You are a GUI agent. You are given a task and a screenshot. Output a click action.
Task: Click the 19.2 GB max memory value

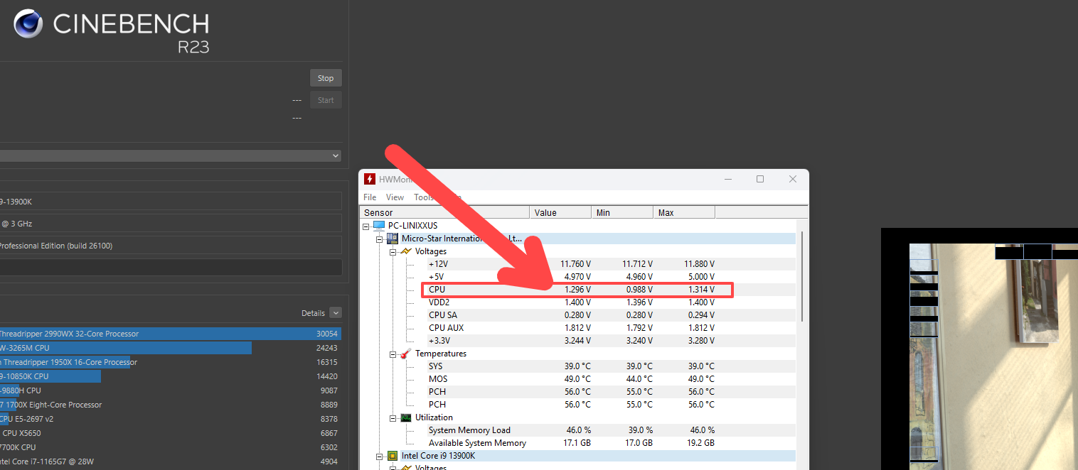[700, 443]
